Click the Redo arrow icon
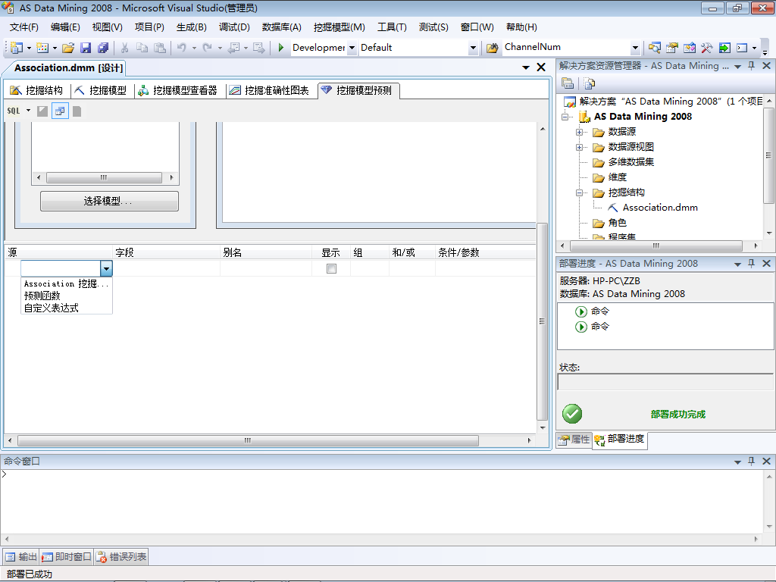 208,48
